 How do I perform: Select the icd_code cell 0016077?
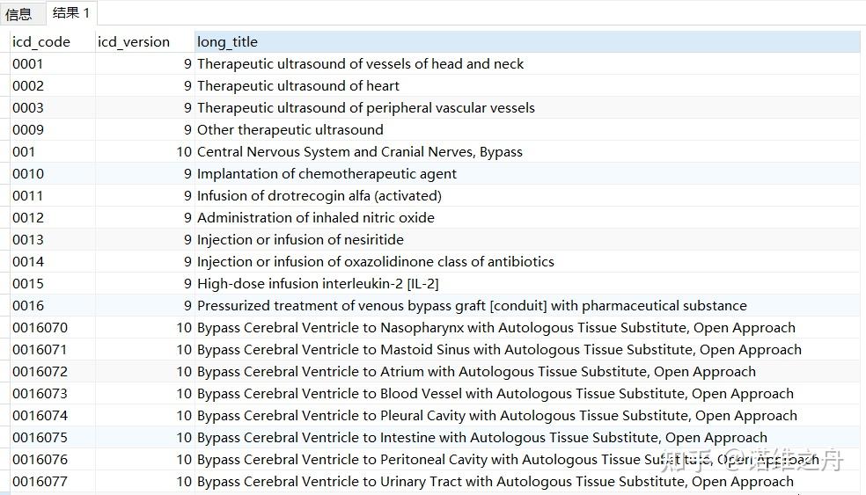pyautogui.click(x=40, y=481)
